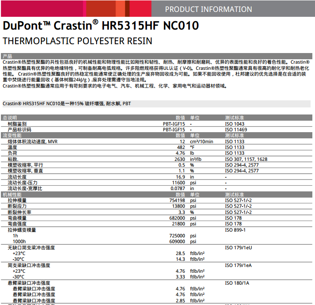Click the 拉伸蠕变模量 row label
This screenshot has height=305, width=315.
22,230
